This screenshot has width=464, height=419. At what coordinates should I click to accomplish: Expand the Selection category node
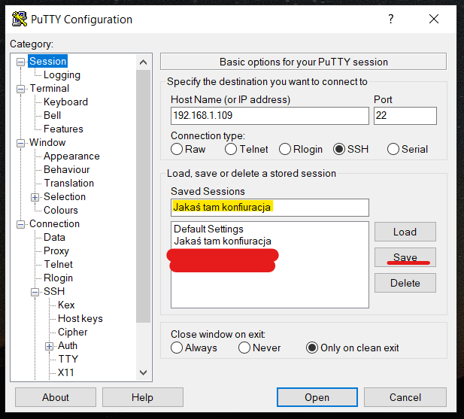click(x=35, y=197)
